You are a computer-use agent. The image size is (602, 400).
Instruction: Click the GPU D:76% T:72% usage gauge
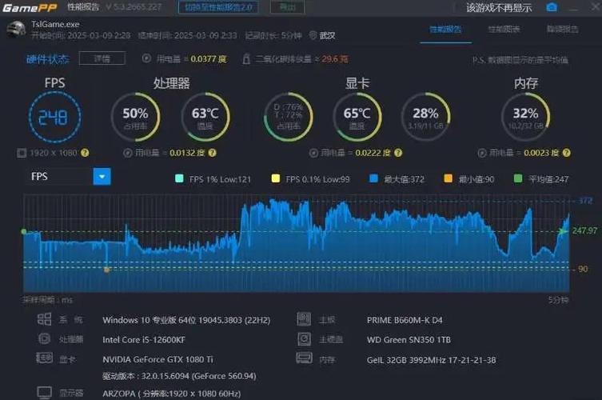289,117
